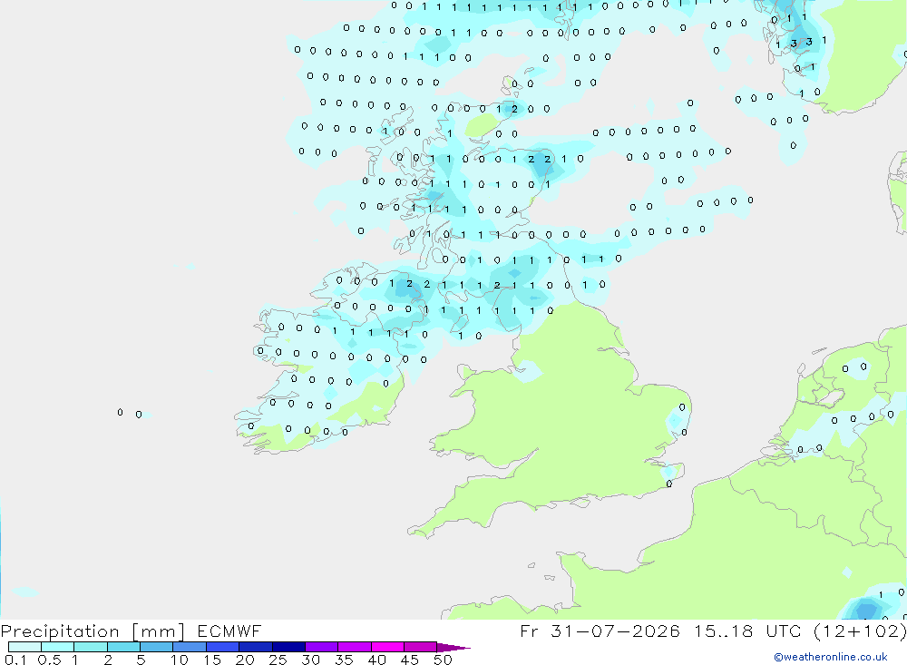
Task: Click the '(12+102)' forecast run text
Action: point(860,631)
